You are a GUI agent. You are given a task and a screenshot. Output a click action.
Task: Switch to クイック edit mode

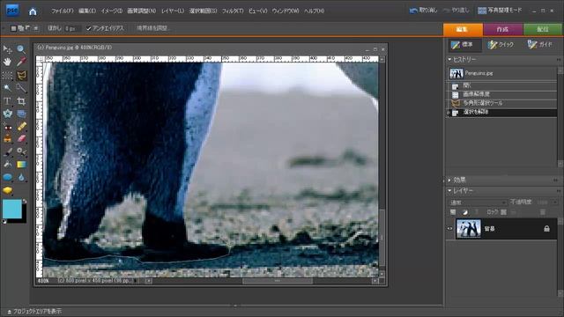point(501,45)
